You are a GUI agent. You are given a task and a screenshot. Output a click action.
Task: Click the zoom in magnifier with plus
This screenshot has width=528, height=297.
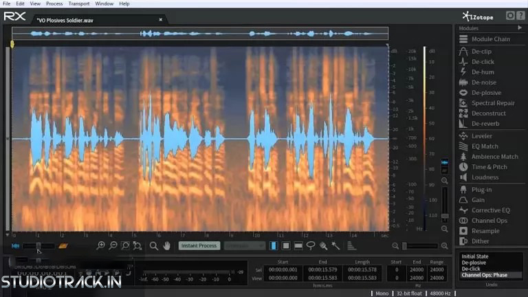pos(100,246)
